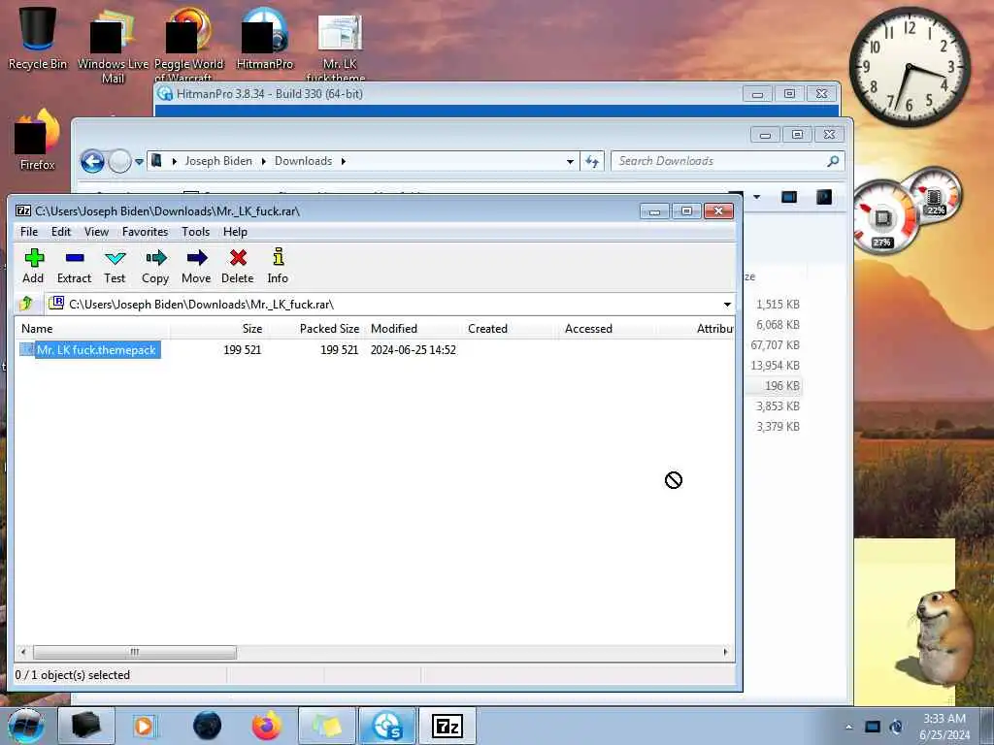This screenshot has width=994, height=745.
Task: Click the red Delete icon
Action: coord(238,266)
